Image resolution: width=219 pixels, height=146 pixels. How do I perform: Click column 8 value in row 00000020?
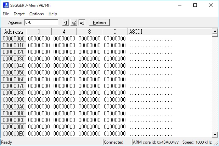(x=90, y=52)
